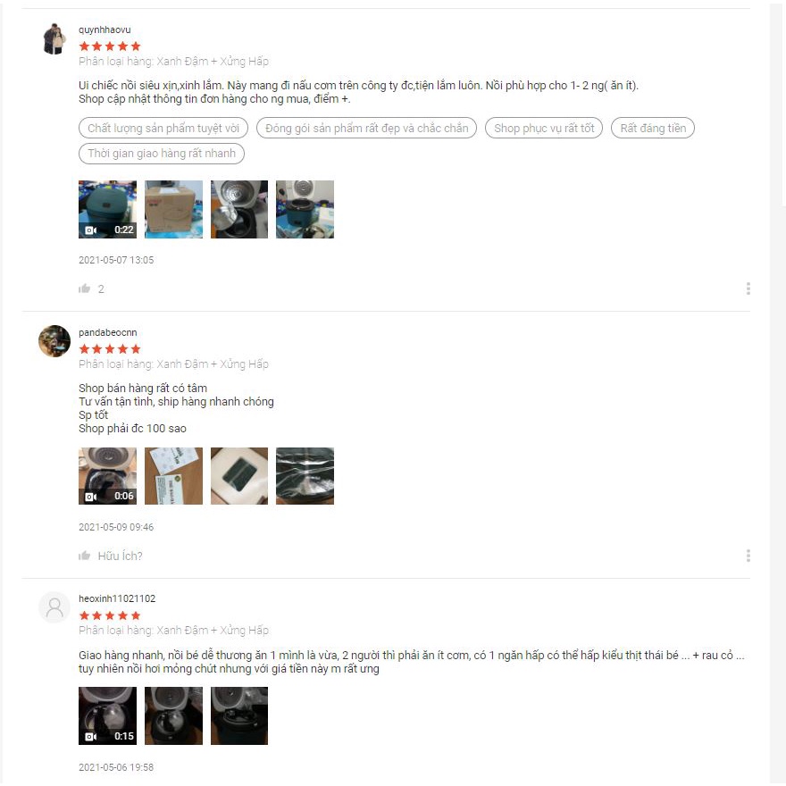This screenshot has width=786, height=786.
Task: Play heoxinh11021102's 0:15 review video
Action: pyautogui.click(x=107, y=715)
